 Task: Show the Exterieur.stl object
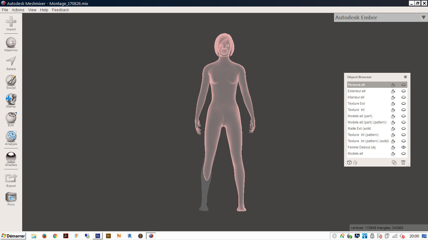(x=404, y=91)
